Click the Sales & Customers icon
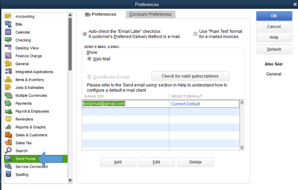 coord(8,135)
